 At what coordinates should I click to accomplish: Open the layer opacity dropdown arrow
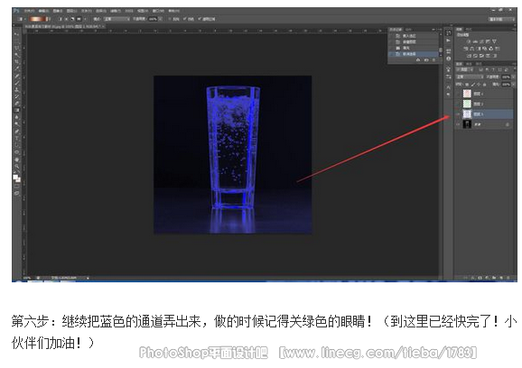click(x=512, y=77)
